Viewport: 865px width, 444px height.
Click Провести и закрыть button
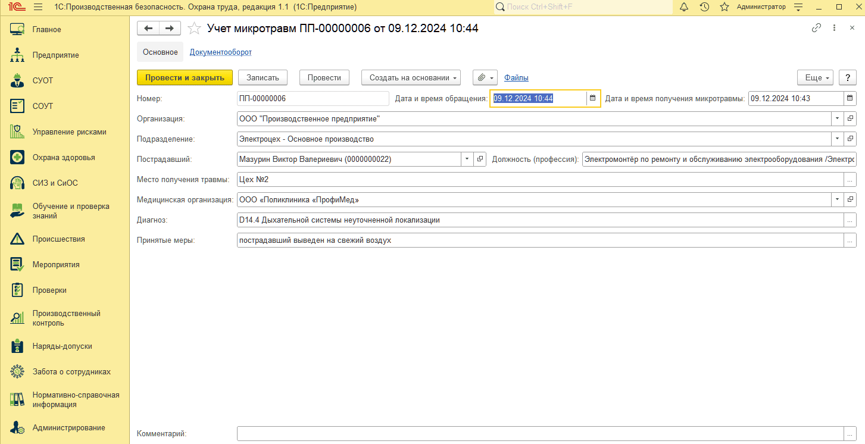185,77
